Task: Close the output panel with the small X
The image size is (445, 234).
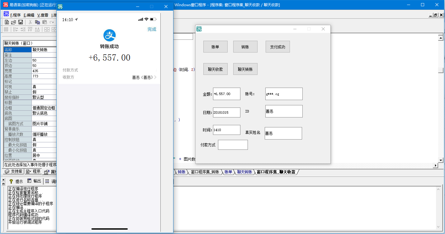Action: 3,180
